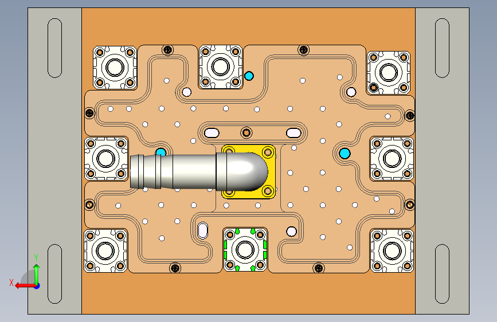The image size is (497, 322).
Task: Click the upper slot of the right gray rail
Action: pos(442,48)
